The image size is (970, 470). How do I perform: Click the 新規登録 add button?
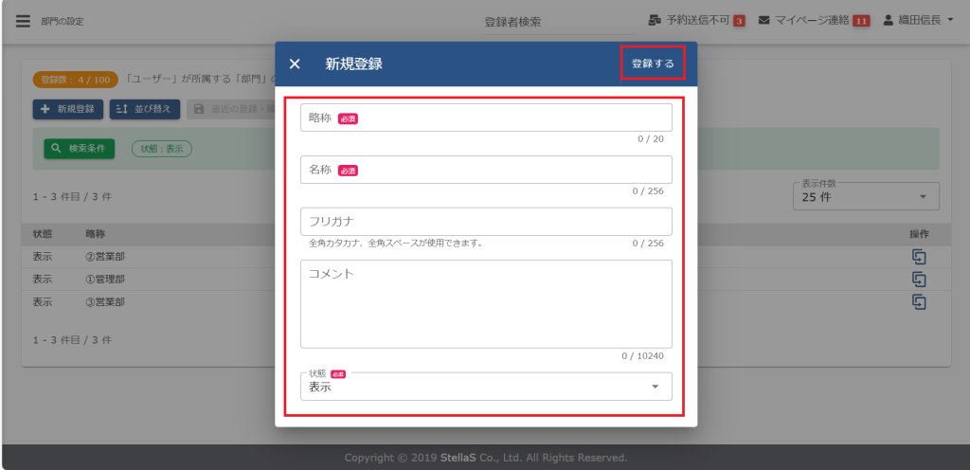click(x=68, y=109)
